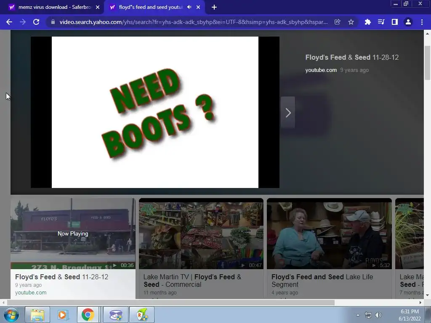Click the horizontal scrollbar thumb
The image size is (431, 323).
click(171, 303)
